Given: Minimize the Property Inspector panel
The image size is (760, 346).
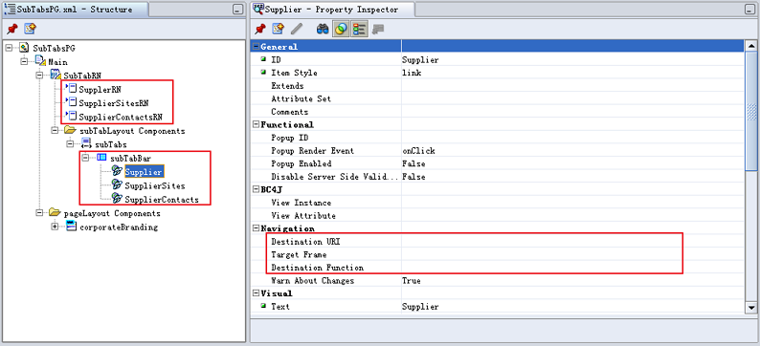Looking at the screenshot, I should click(x=750, y=10).
